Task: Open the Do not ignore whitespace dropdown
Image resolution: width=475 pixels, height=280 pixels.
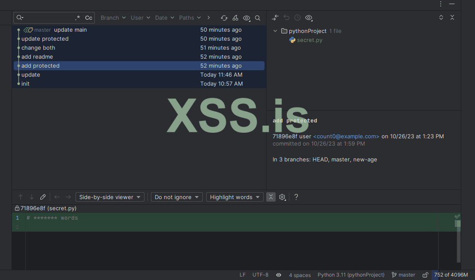Action: click(177, 197)
